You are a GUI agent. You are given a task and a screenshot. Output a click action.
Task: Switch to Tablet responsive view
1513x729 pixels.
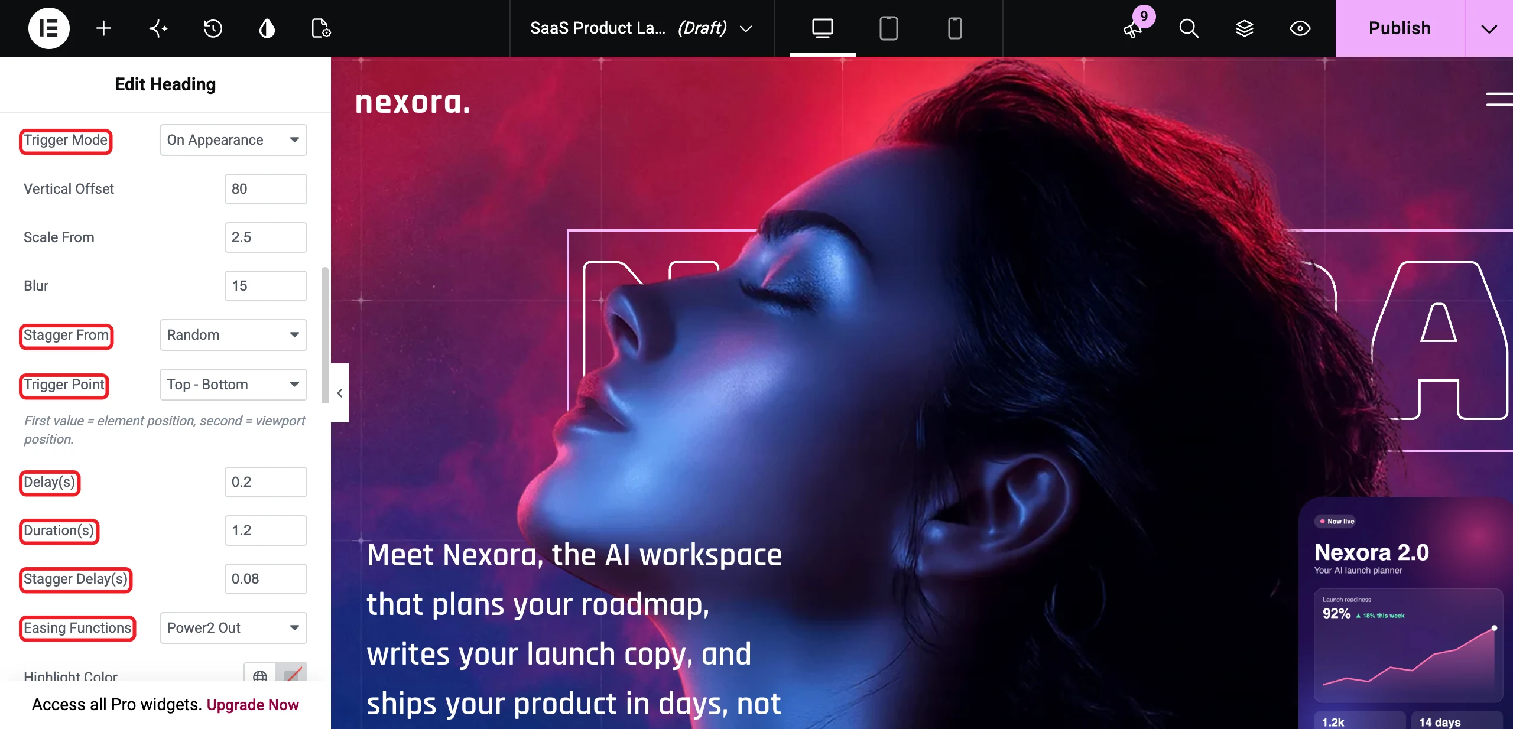pyautogui.click(x=888, y=28)
